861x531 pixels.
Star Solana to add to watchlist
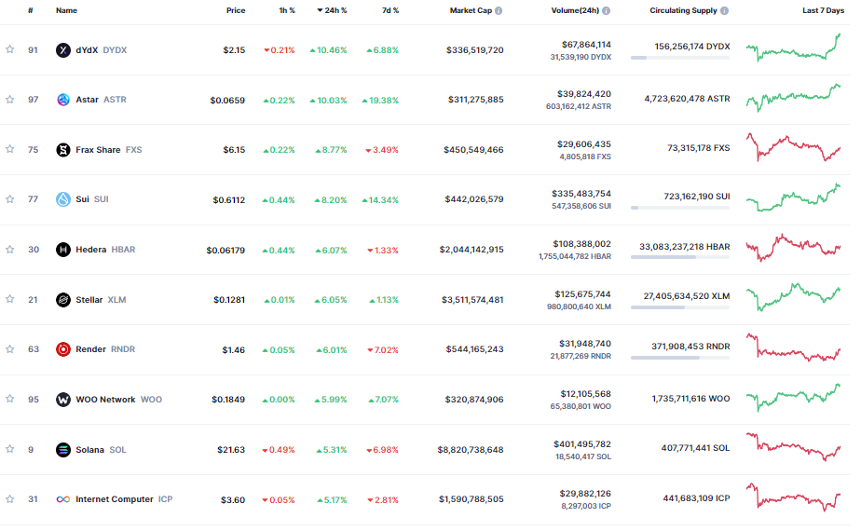10,450
